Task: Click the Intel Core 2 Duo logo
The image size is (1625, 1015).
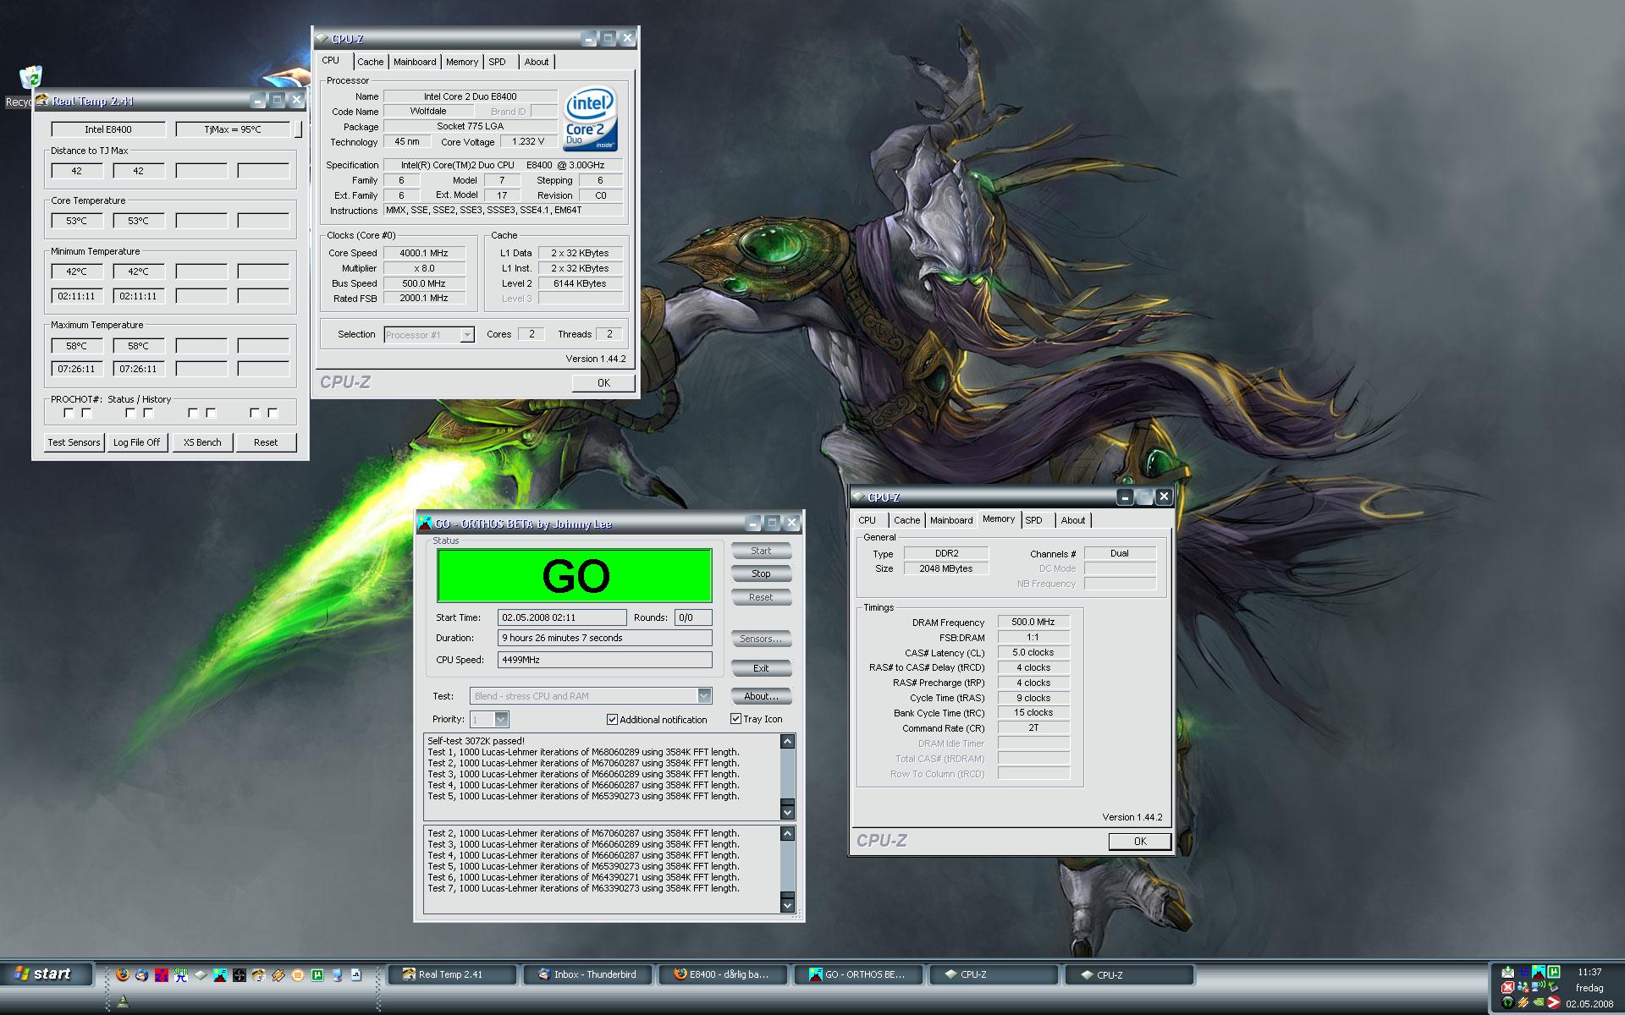Action: click(x=591, y=118)
